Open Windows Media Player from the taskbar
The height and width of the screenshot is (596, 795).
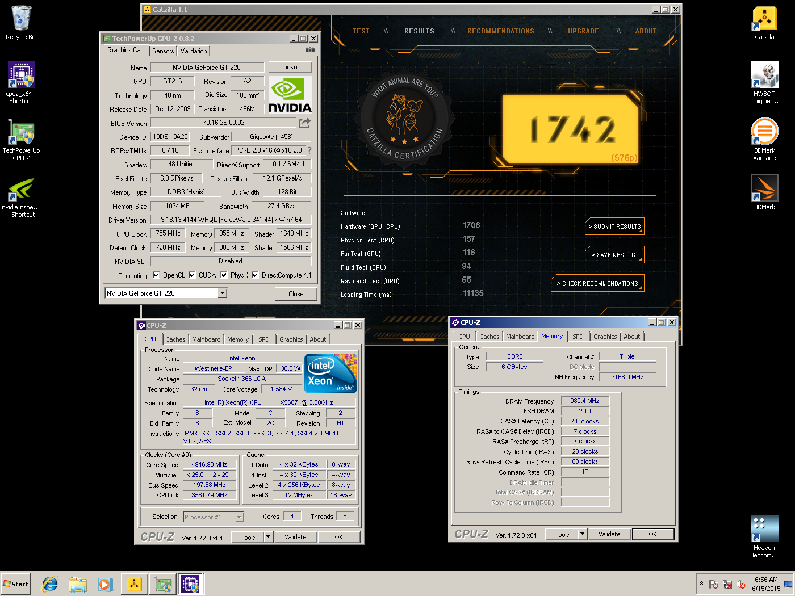pyautogui.click(x=106, y=584)
